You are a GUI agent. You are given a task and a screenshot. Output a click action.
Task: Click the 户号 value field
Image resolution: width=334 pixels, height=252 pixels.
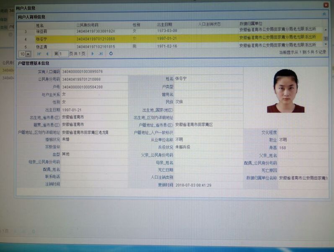pos(95,87)
